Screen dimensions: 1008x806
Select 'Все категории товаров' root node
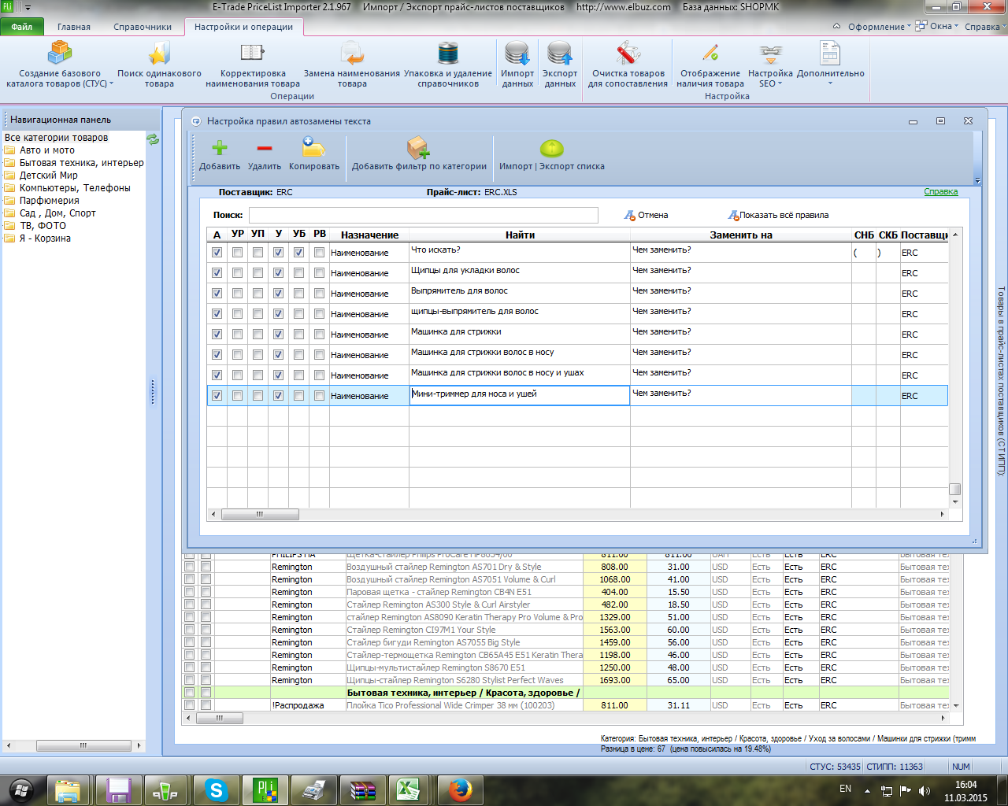coord(56,138)
